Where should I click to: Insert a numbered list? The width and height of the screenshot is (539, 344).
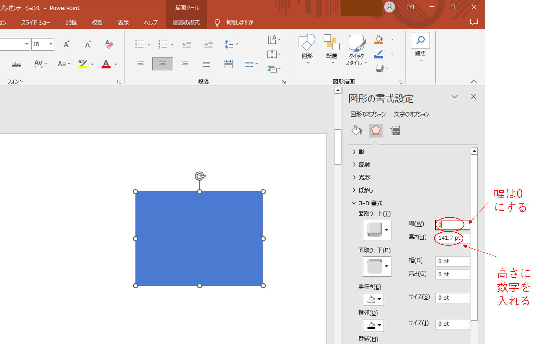point(163,44)
